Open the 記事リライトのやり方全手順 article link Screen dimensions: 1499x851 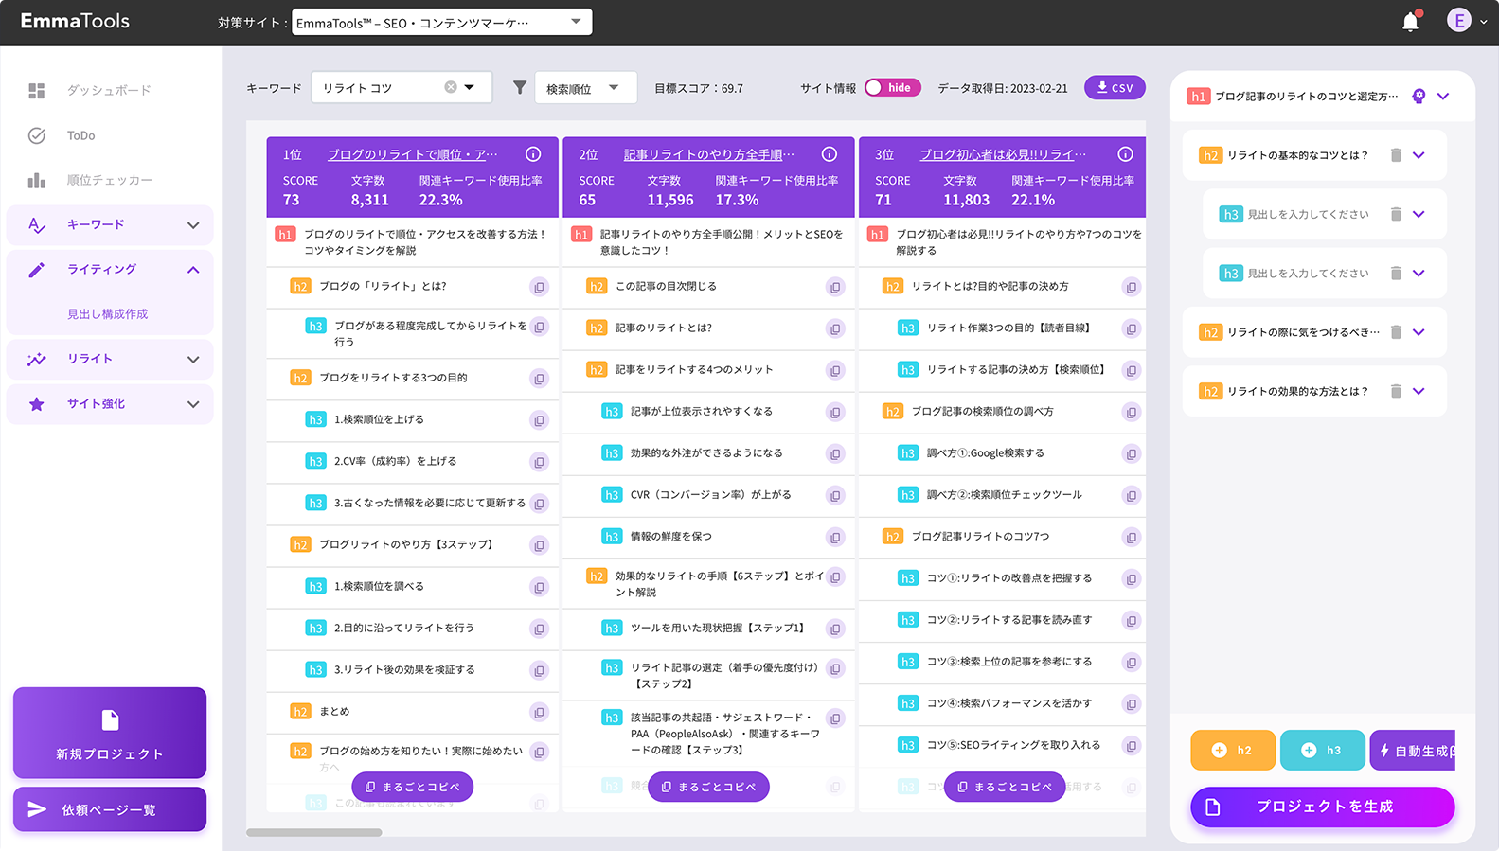[709, 154]
